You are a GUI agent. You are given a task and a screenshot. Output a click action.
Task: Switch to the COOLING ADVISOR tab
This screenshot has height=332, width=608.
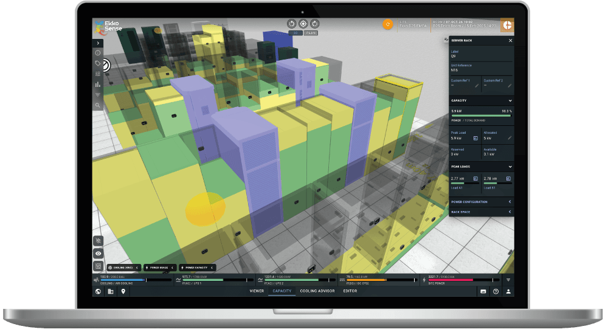pyautogui.click(x=317, y=291)
